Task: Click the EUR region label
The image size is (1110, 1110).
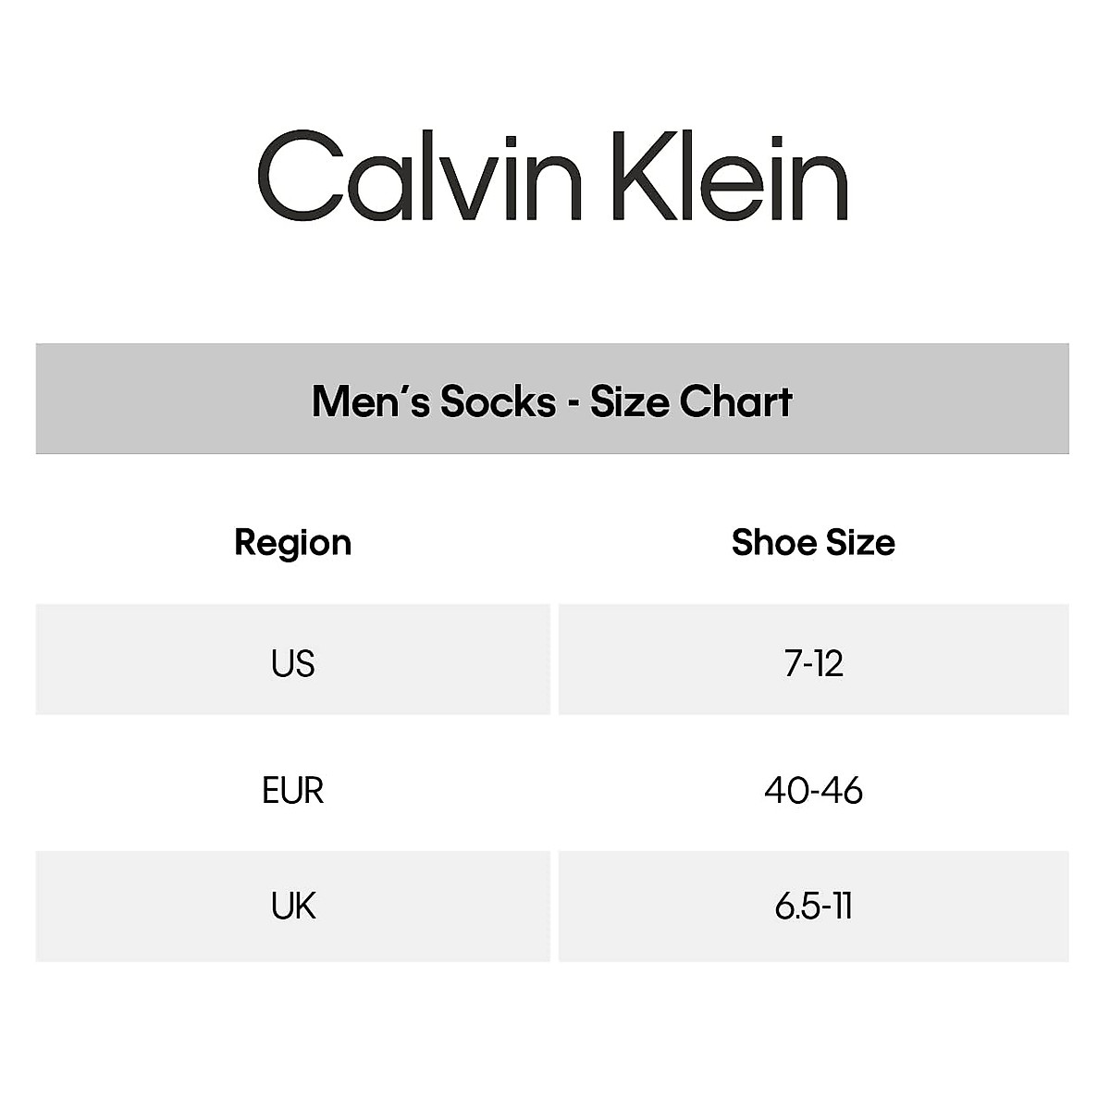Action: click(292, 791)
